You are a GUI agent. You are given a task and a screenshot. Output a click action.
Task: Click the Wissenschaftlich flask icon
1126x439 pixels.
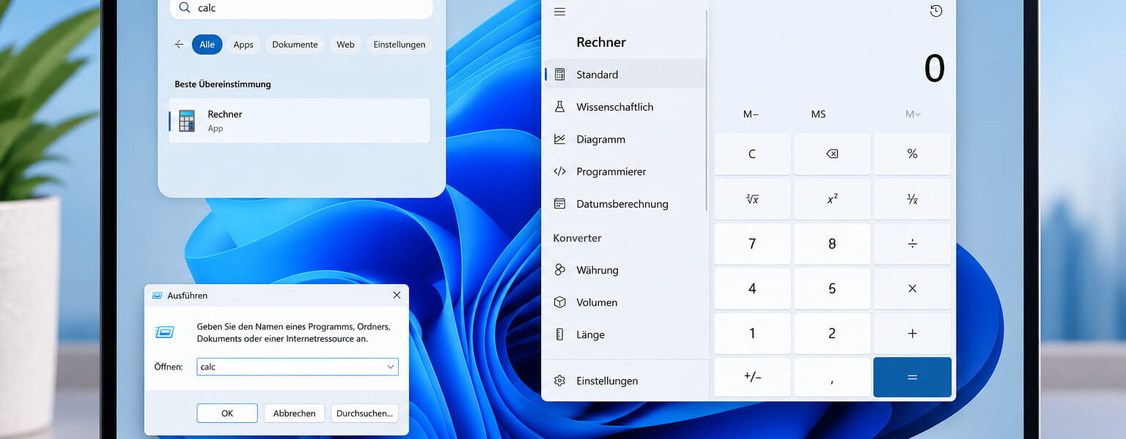pos(560,107)
